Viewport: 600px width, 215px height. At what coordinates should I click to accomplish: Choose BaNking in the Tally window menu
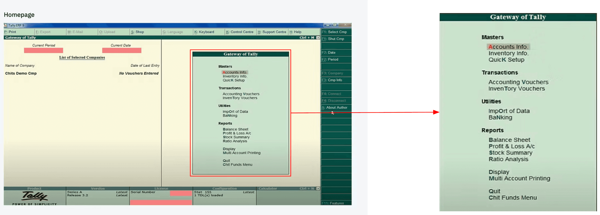[230, 116]
